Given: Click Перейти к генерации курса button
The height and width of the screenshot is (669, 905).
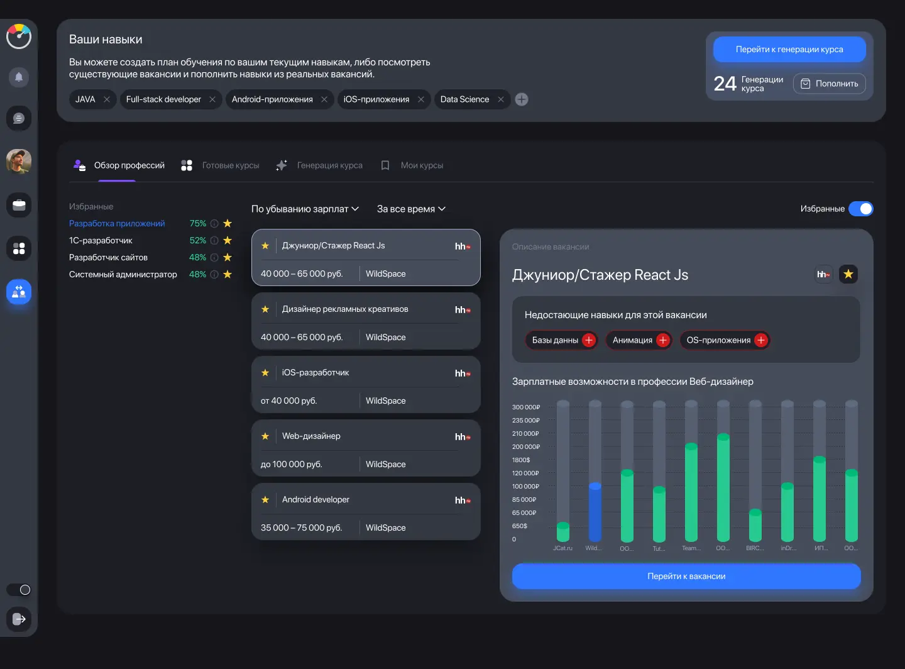Looking at the screenshot, I should tap(789, 50).
